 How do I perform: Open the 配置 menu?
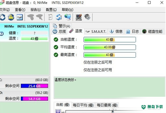51,10
